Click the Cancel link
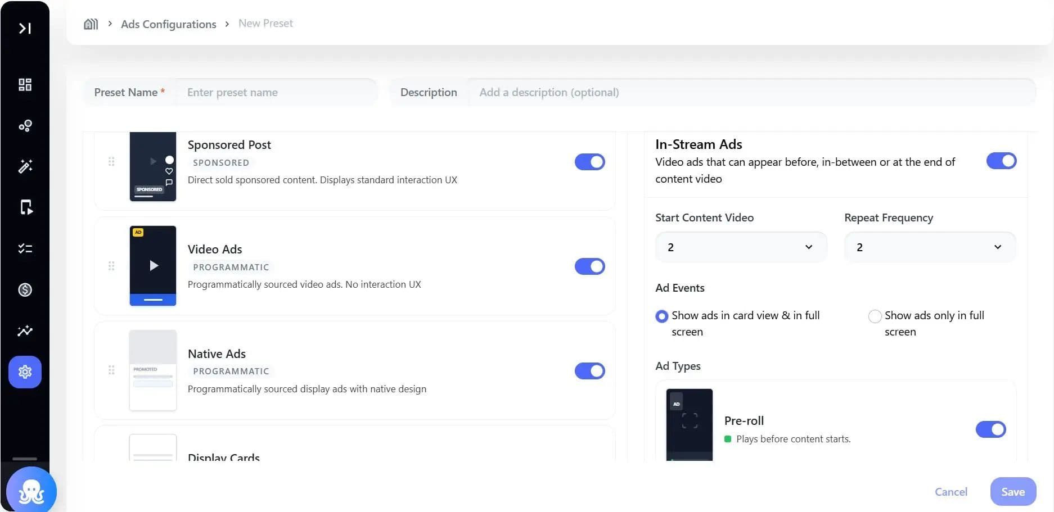The image size is (1054, 512). (951, 492)
